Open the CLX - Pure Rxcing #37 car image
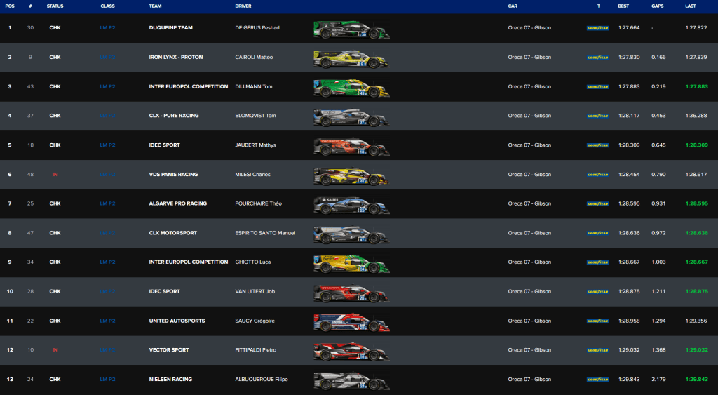Viewport: 718px width, 395px height. coord(351,117)
